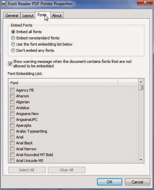Switch to the Layout tab
This screenshot has width=154, height=190.
28,16
